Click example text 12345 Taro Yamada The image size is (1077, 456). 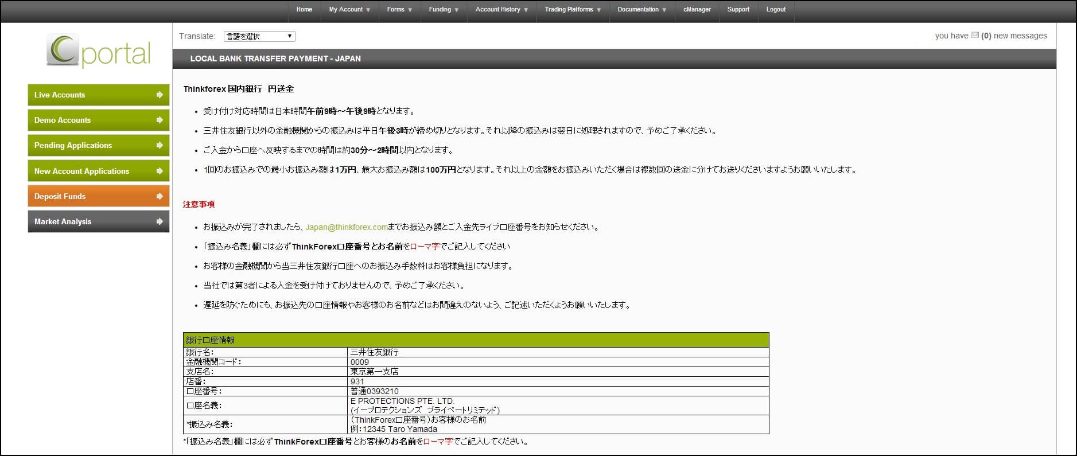click(x=399, y=429)
